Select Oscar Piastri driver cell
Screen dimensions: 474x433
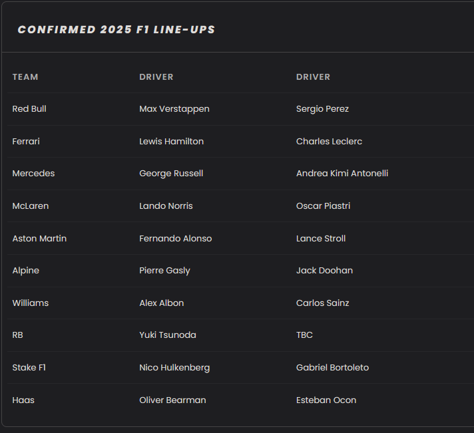(x=323, y=206)
